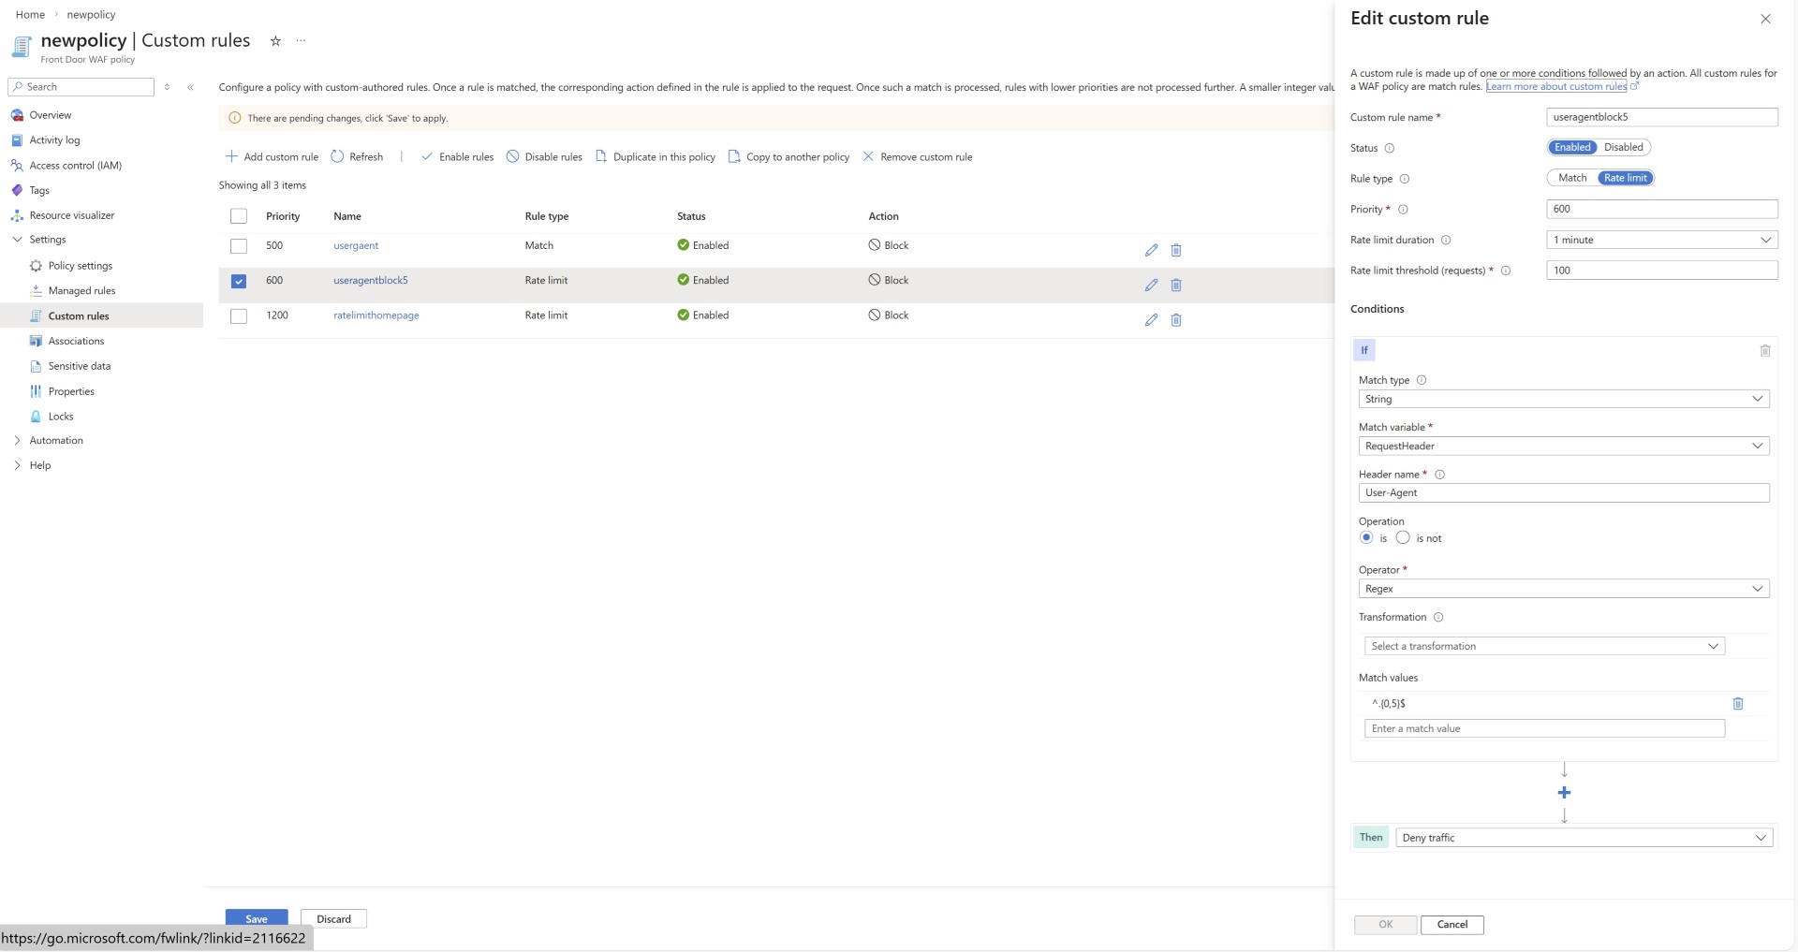
Task: Collapse the left navigation menu
Action: pos(190,87)
